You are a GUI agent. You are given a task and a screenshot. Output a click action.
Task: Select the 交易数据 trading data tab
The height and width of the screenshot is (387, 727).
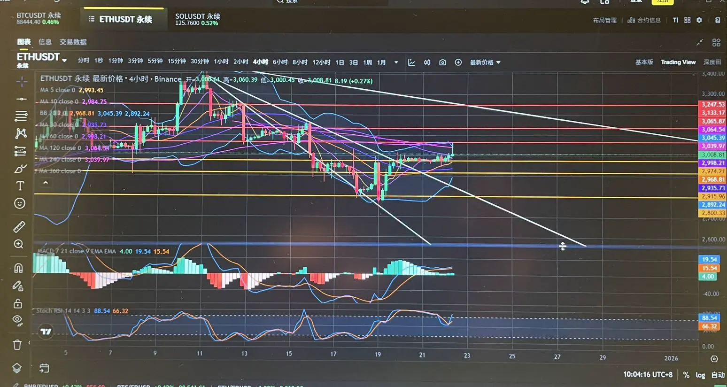[73, 42]
